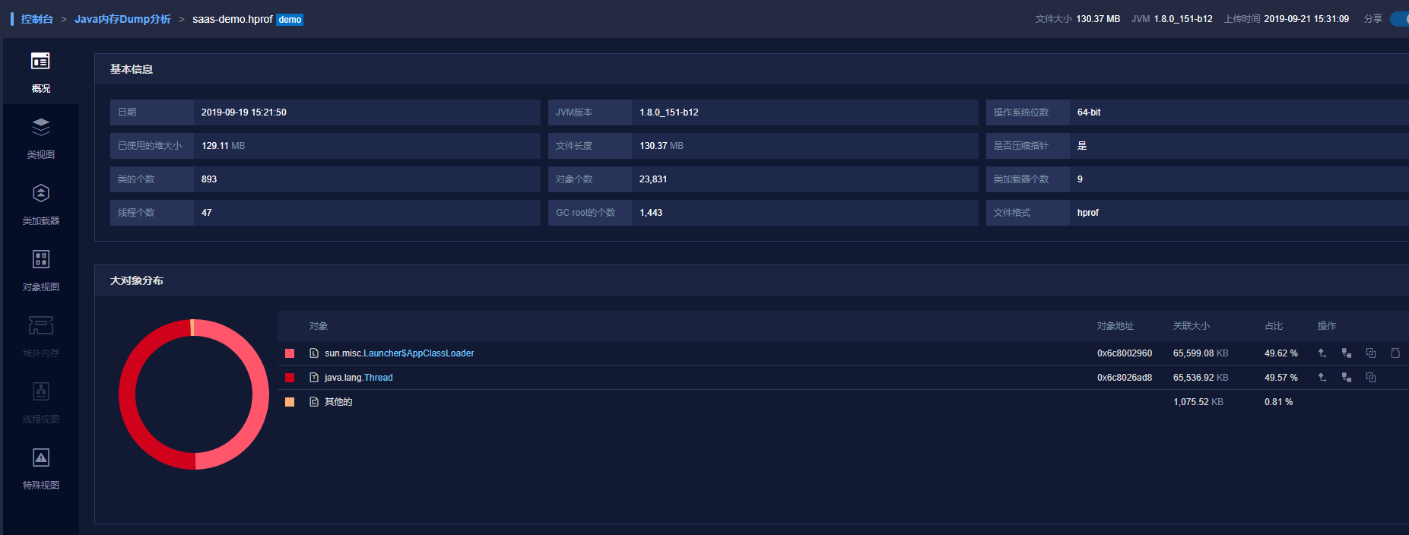1409x535 pixels.
Task: Click first operation icon in AppClassLoader row
Action: [1322, 353]
